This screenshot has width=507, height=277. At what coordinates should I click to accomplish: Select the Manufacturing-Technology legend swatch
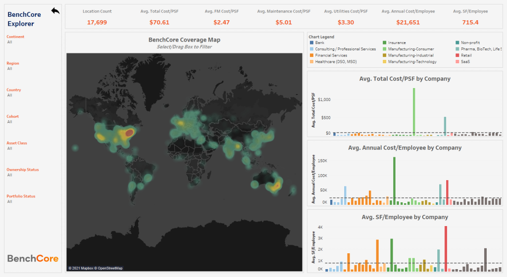(x=384, y=62)
